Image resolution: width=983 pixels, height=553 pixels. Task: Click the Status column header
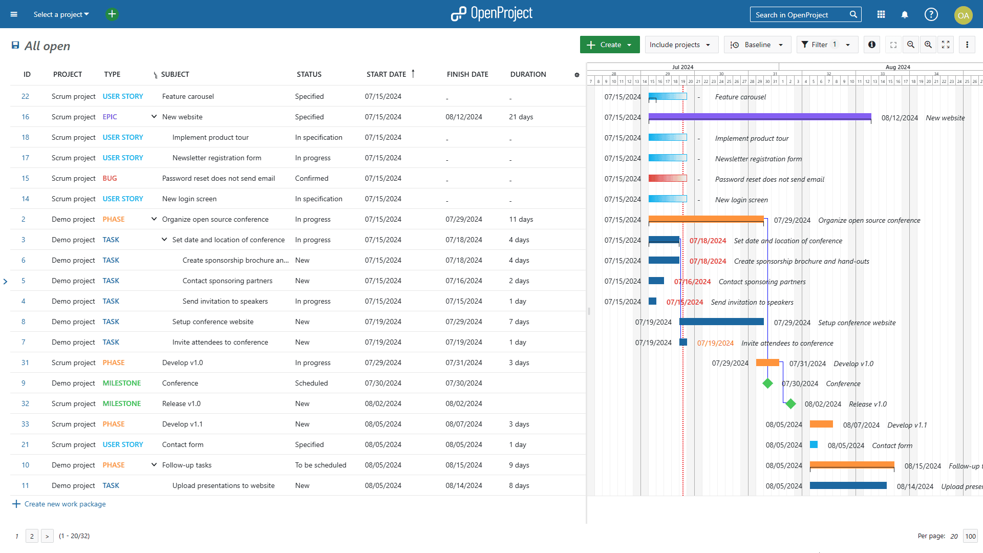click(x=309, y=74)
